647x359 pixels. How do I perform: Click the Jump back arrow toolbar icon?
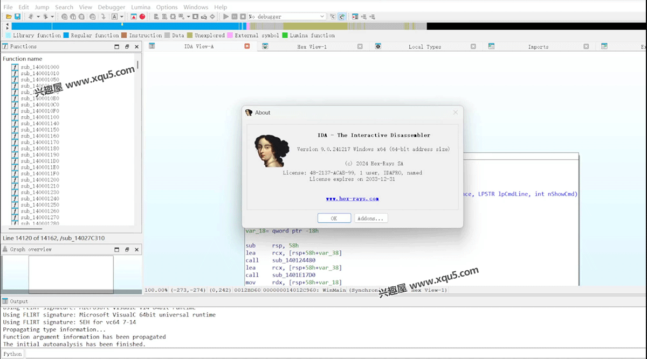click(x=31, y=17)
